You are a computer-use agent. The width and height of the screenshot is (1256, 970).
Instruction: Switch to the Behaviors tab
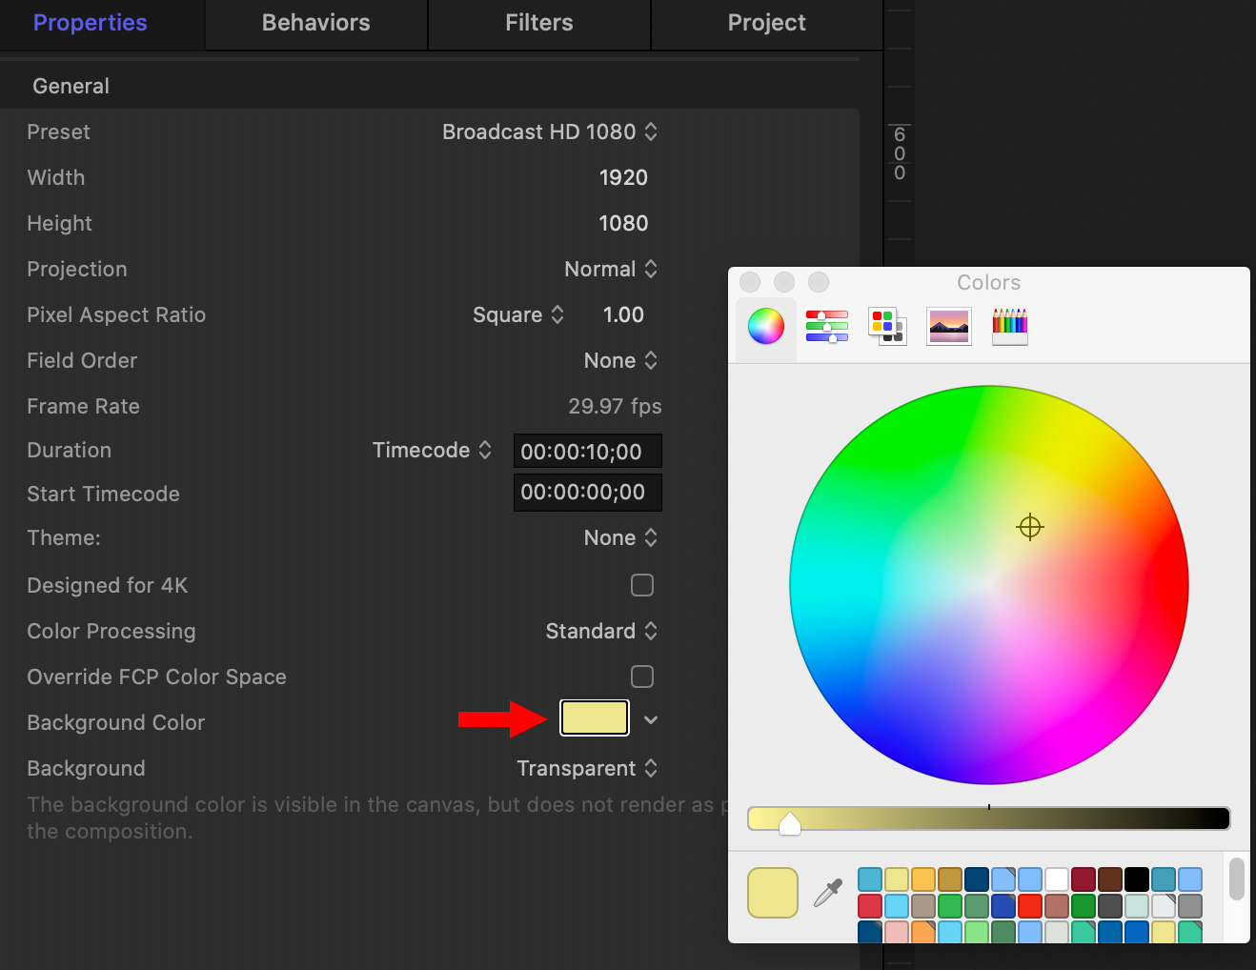(316, 23)
